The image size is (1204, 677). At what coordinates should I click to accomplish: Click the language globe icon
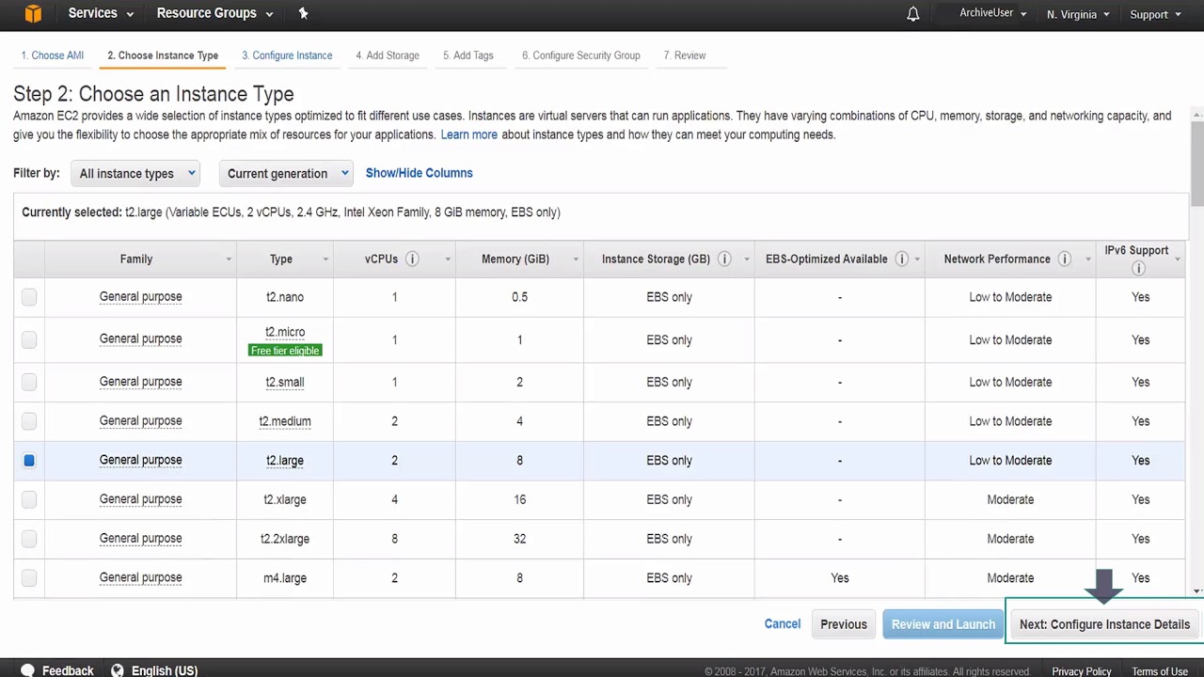click(118, 670)
